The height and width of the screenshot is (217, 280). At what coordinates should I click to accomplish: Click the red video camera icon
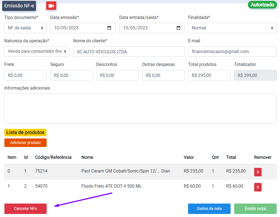click(x=51, y=6)
